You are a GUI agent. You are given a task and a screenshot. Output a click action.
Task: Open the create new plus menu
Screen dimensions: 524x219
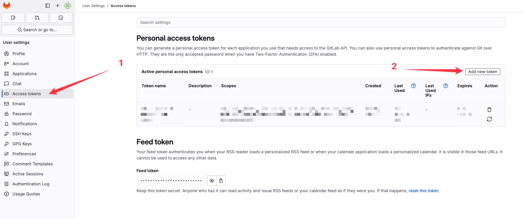coord(58,6)
